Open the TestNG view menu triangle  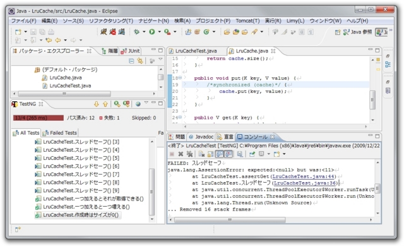[x=146, y=102]
